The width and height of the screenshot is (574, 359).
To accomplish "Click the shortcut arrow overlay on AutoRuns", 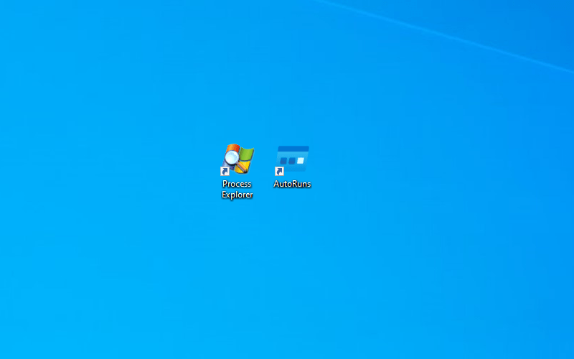I will pos(279,172).
